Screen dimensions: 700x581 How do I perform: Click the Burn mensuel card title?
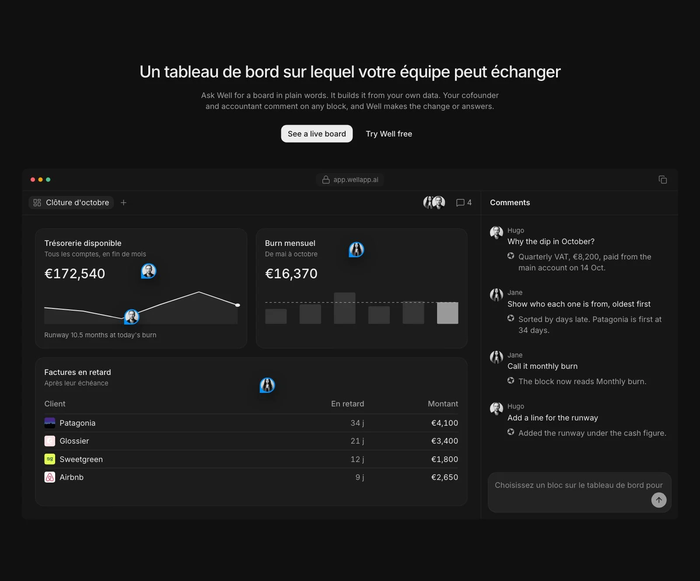point(290,243)
